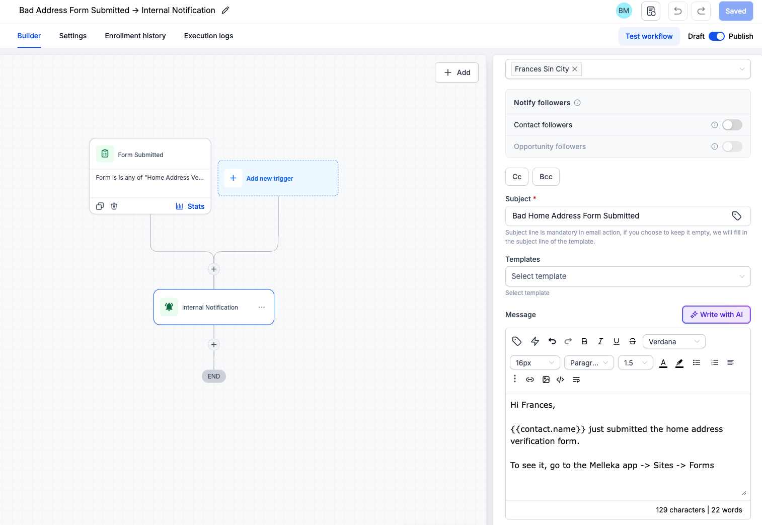Click Add button on canvas
Viewport: 762px width, 525px height.
[457, 72]
